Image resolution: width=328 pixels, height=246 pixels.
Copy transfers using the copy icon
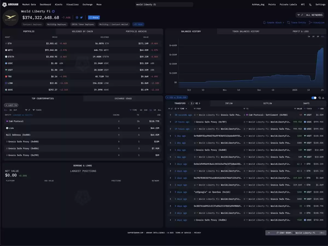tap(319, 98)
